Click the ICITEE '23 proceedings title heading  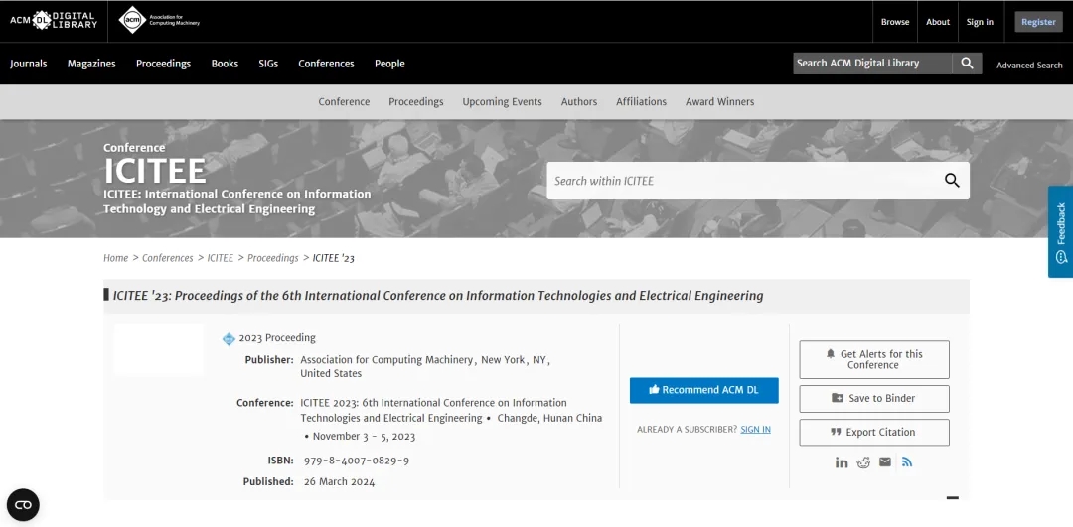[x=438, y=296]
